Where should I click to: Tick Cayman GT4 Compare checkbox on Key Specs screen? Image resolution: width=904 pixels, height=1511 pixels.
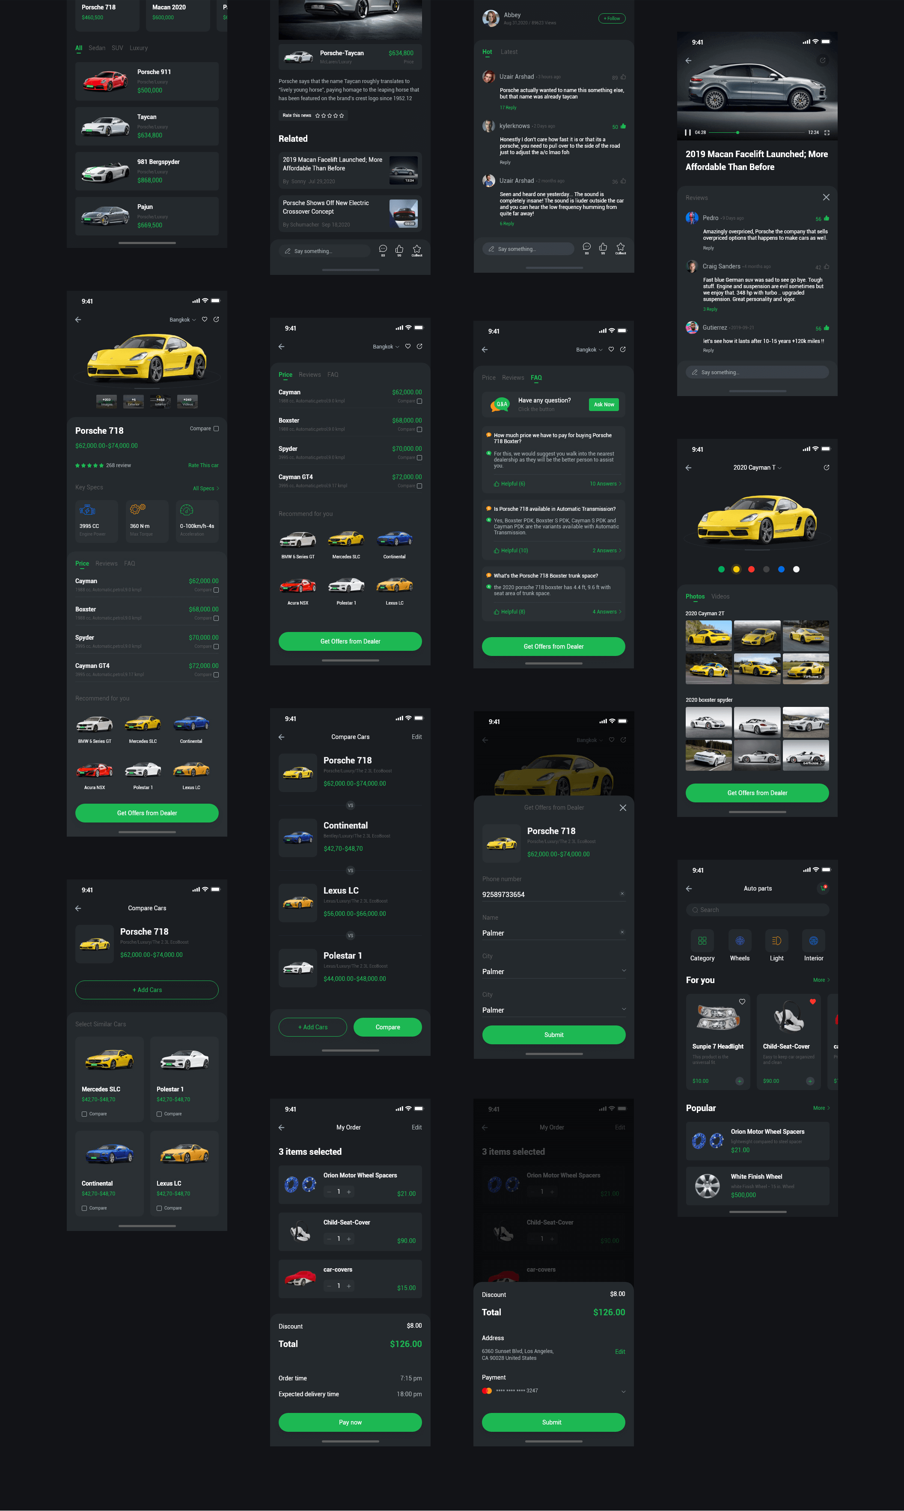point(216,674)
